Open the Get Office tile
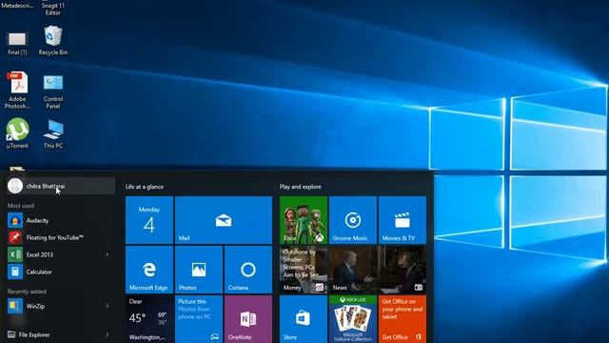 point(403,319)
